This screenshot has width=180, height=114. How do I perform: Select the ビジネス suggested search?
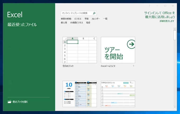(78, 19)
